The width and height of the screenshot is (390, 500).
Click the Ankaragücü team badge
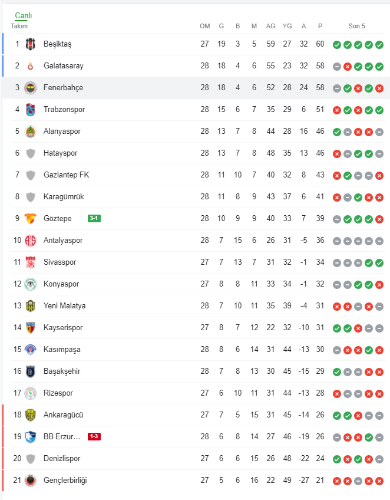click(31, 415)
